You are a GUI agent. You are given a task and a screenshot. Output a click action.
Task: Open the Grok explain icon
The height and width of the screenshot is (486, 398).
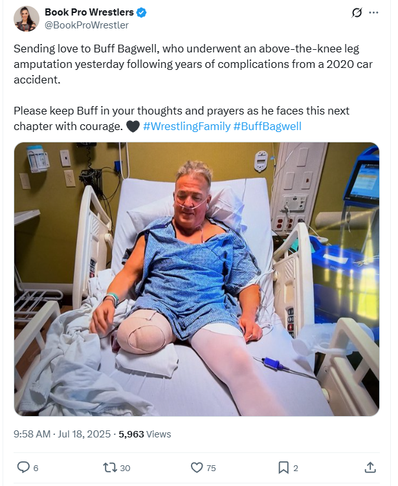(x=355, y=13)
